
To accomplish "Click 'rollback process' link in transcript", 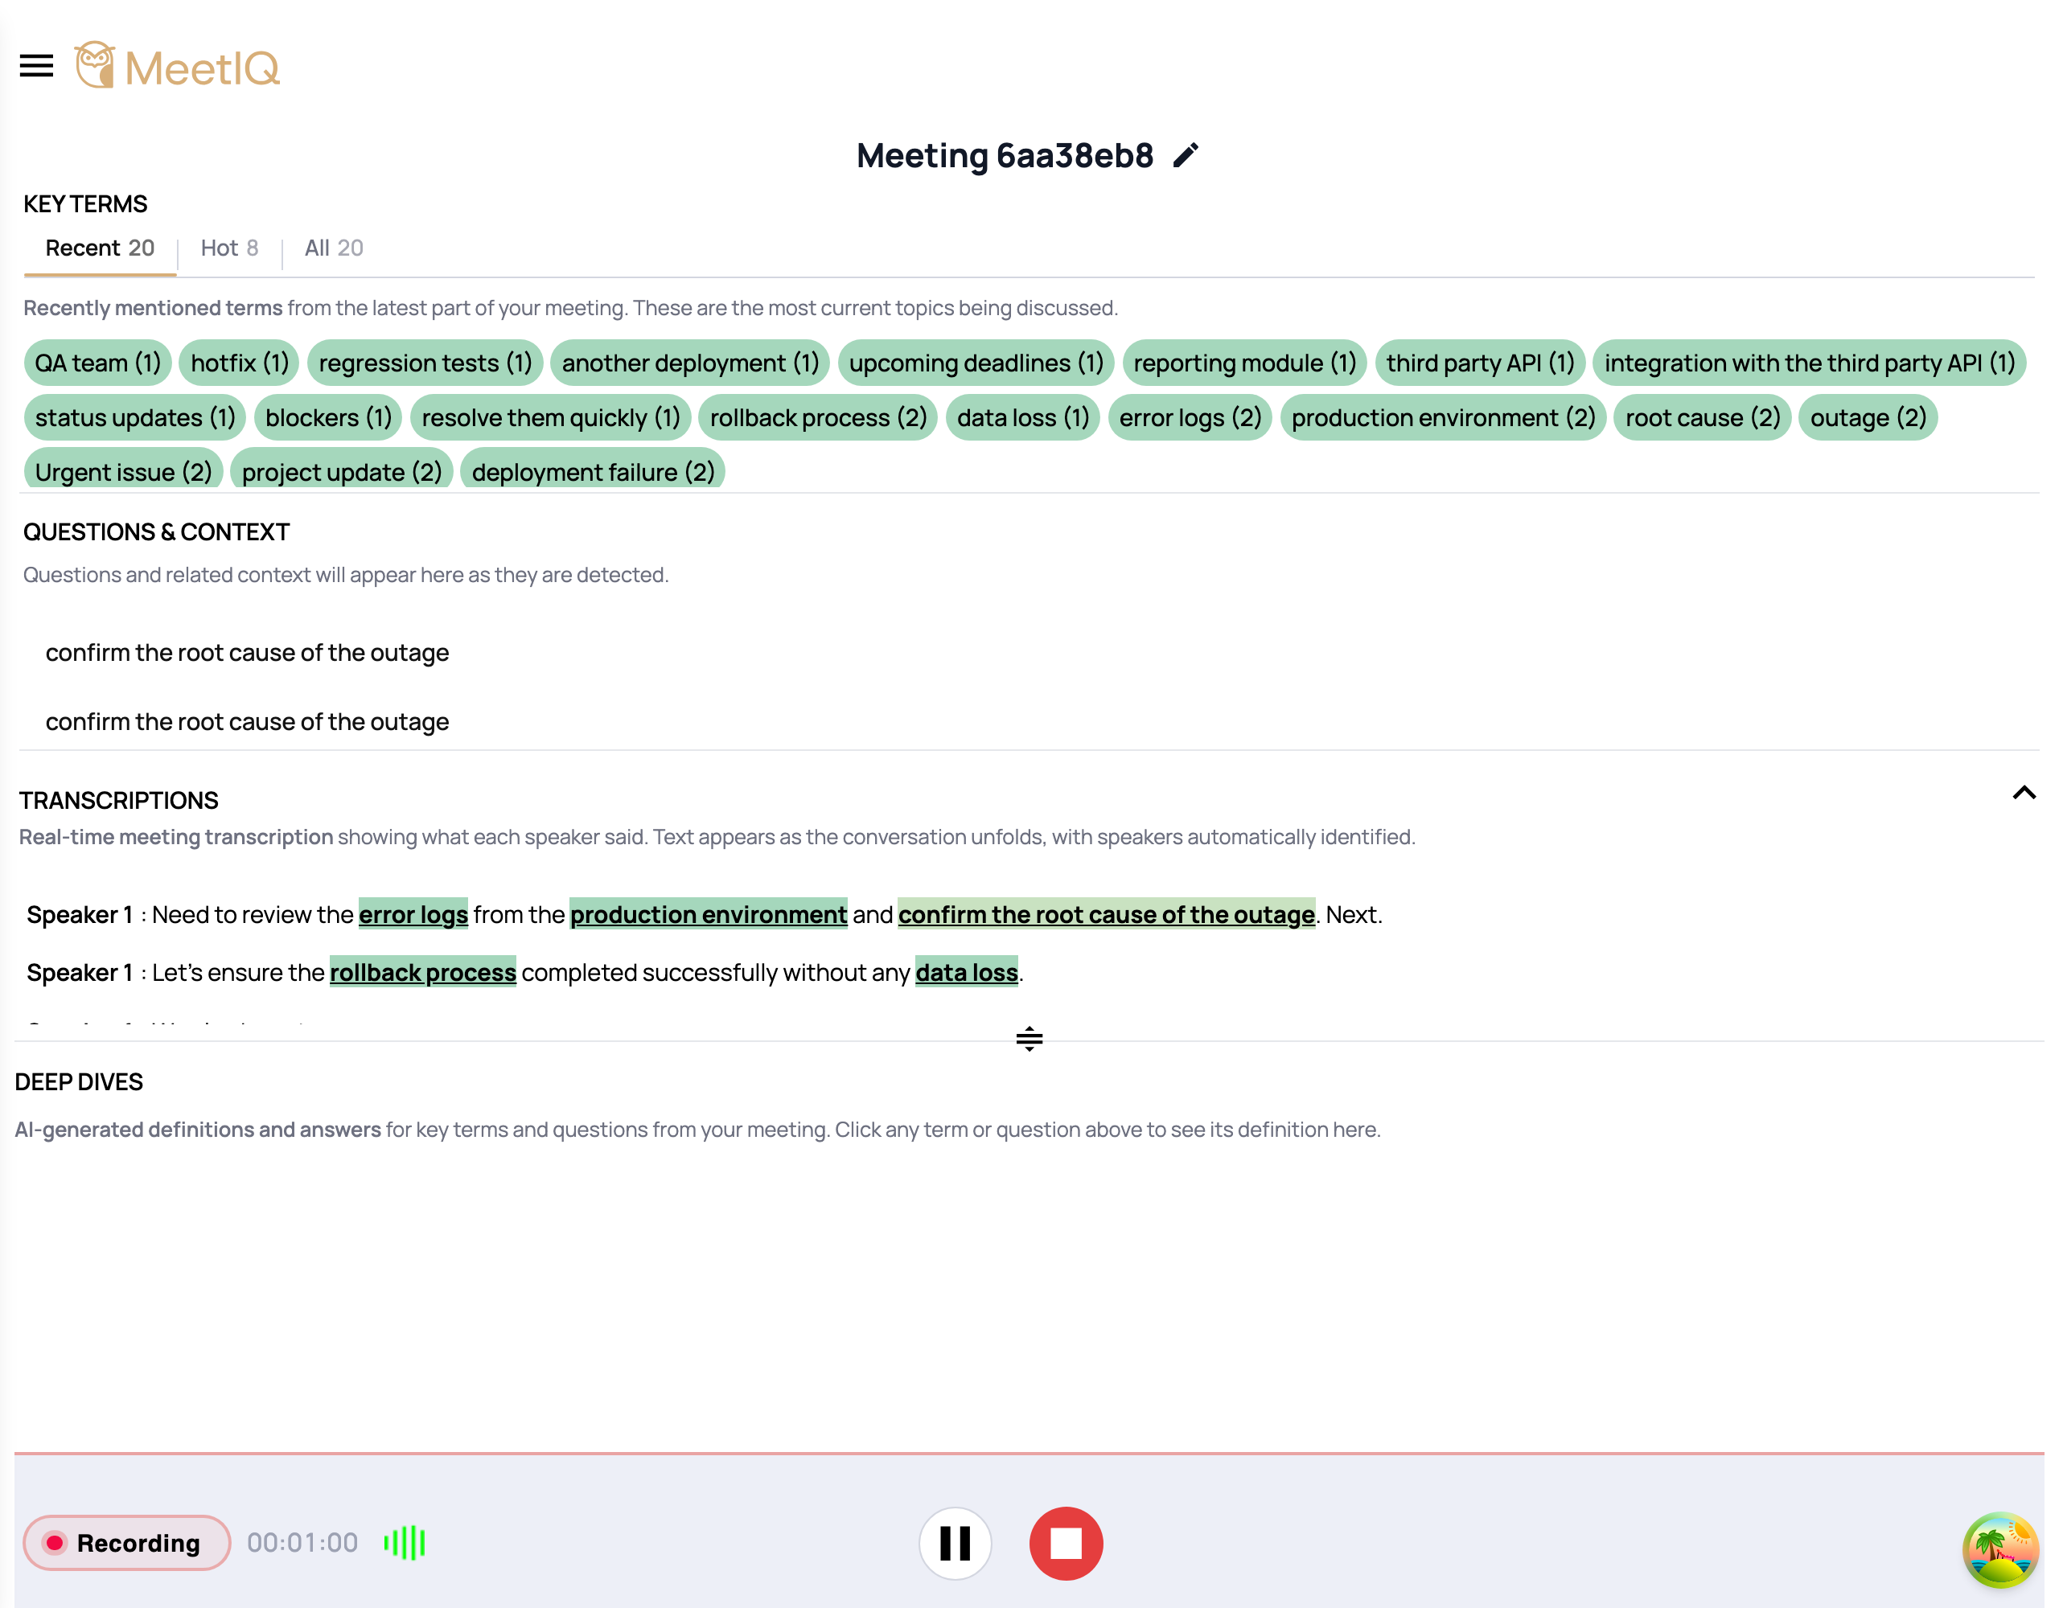I will tap(422, 972).
